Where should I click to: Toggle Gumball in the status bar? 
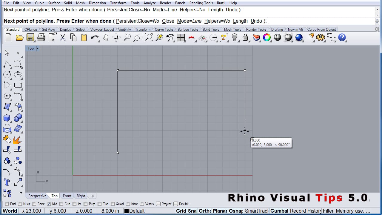[279, 211]
